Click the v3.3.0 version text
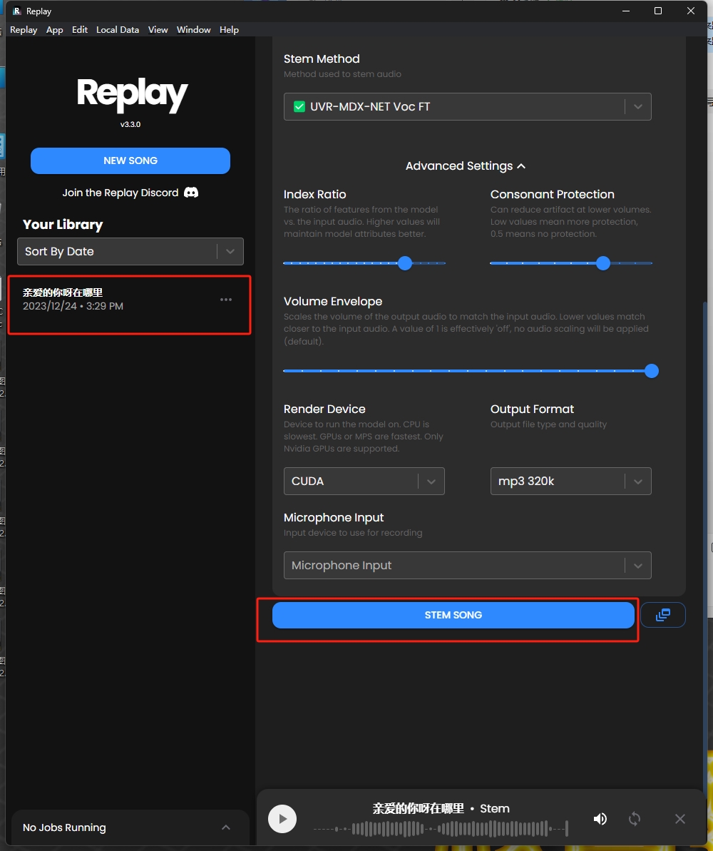Viewport: 713px width, 851px height. 130,124
